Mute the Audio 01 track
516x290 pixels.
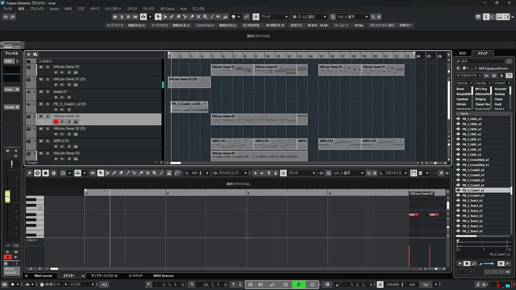click(41, 92)
